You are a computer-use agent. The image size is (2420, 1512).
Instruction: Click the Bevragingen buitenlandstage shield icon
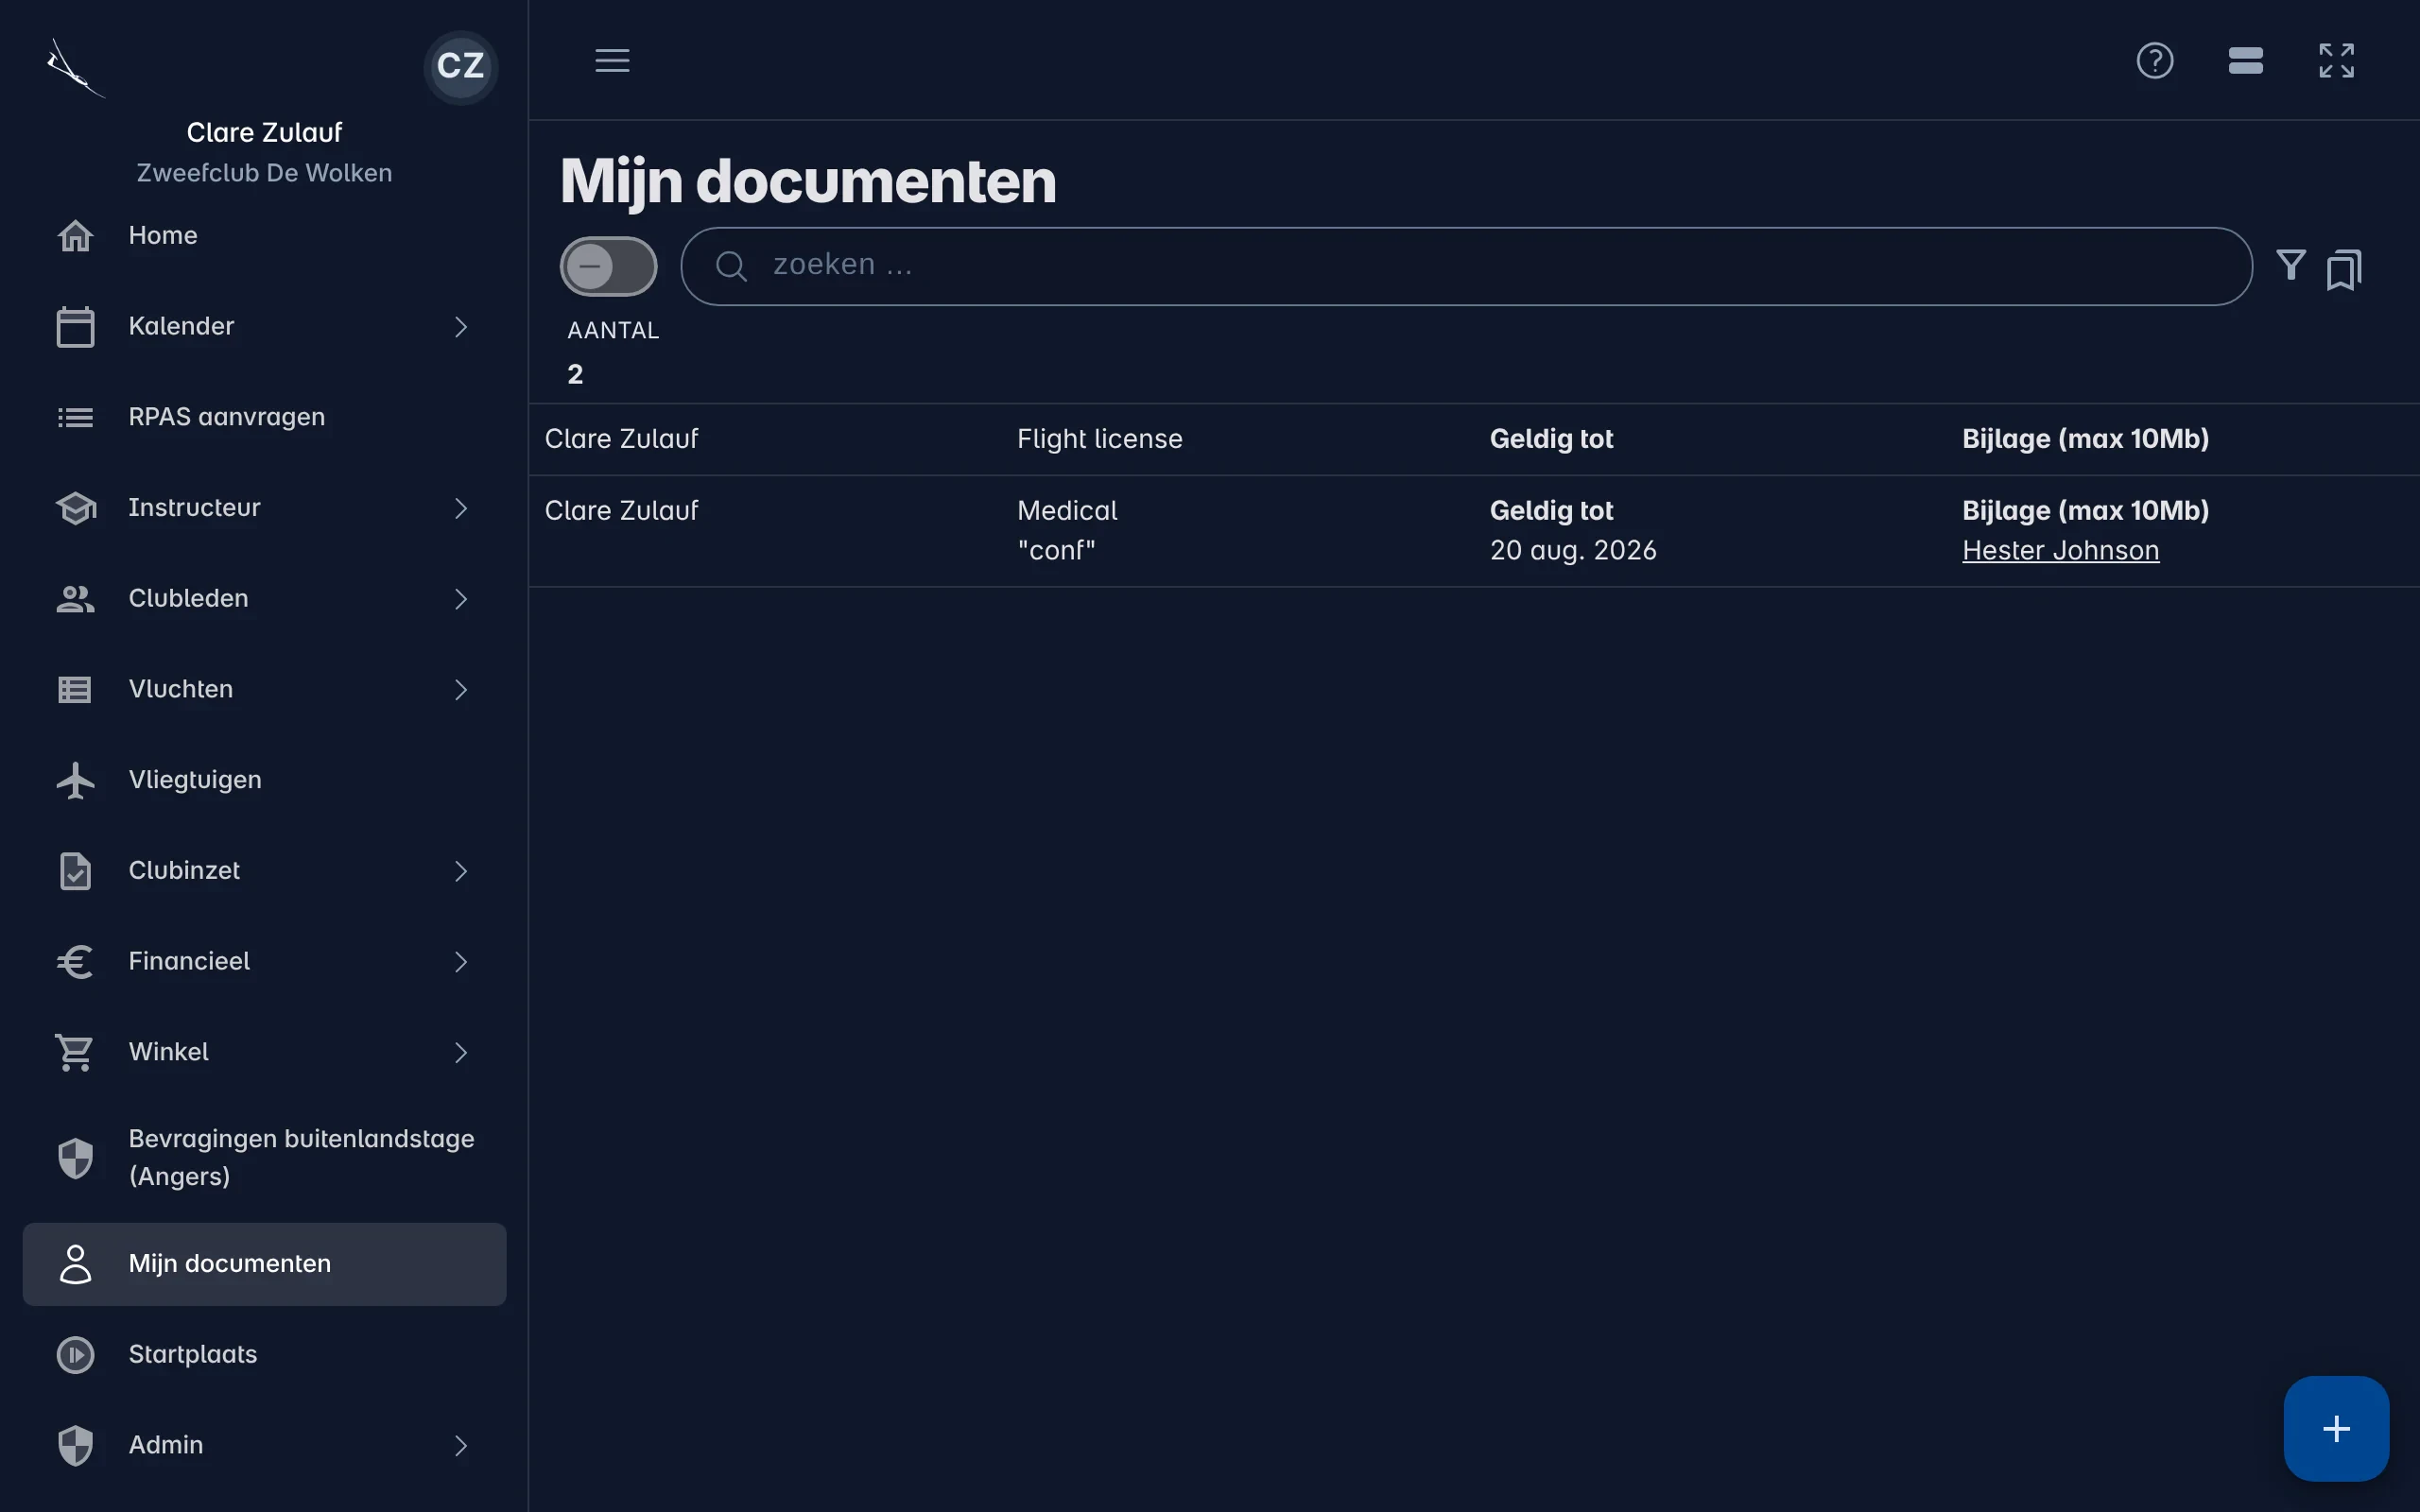point(75,1158)
